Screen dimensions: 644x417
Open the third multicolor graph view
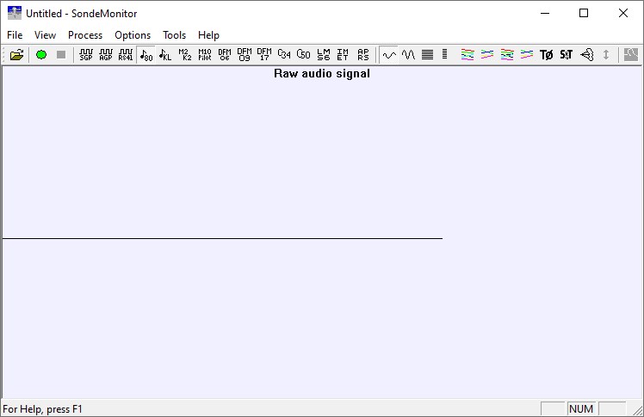point(507,54)
